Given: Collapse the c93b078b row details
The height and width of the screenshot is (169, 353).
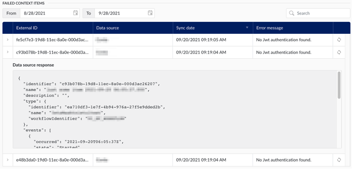Looking at the screenshot, I should pos(7,52).
